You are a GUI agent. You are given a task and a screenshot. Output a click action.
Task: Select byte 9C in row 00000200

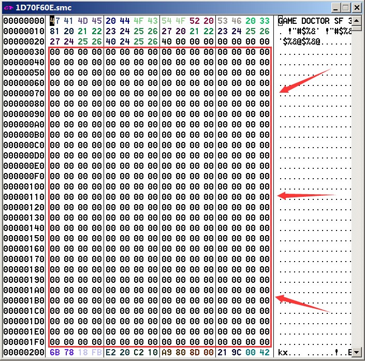(236, 352)
